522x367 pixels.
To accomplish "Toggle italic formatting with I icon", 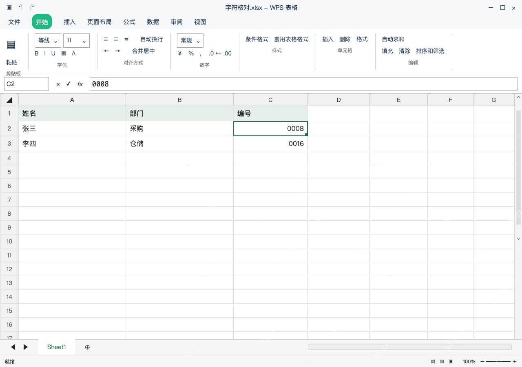I will 45,53.
